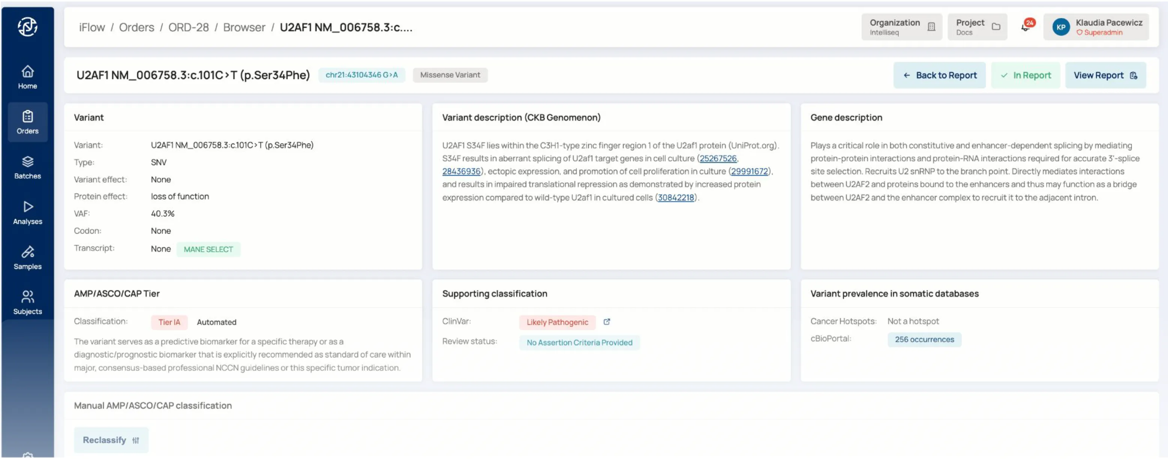Click Likely Pathogenic ClinVar badge

(x=557, y=322)
